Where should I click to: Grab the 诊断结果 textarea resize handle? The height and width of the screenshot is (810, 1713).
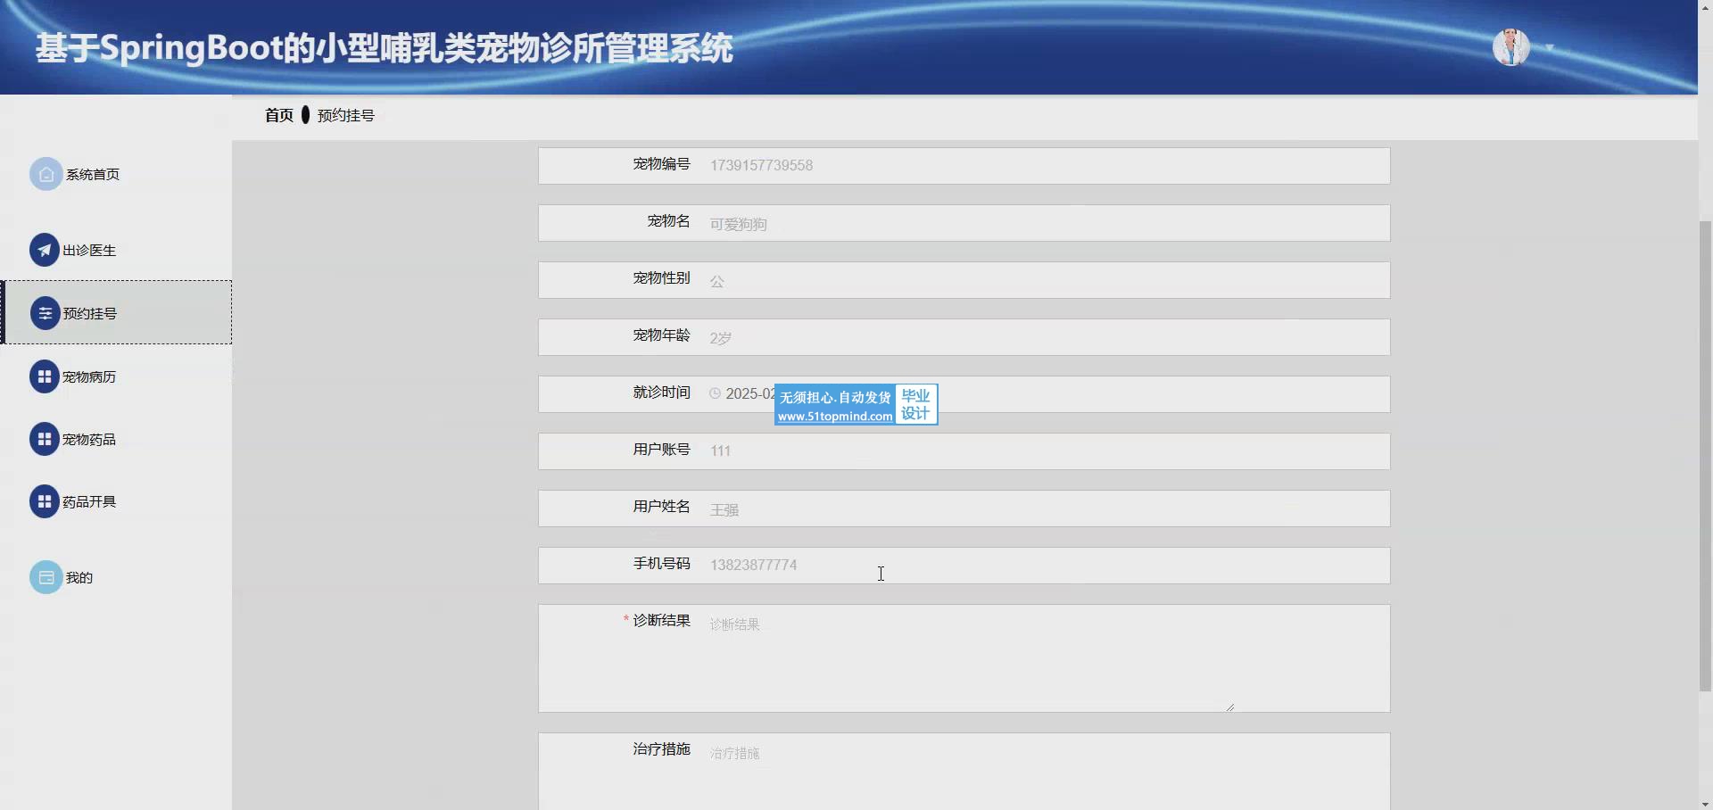pyautogui.click(x=1229, y=707)
